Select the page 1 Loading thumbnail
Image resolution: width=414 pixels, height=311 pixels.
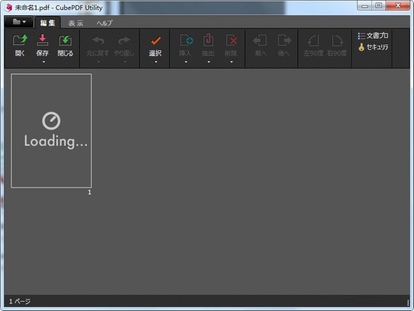52,131
